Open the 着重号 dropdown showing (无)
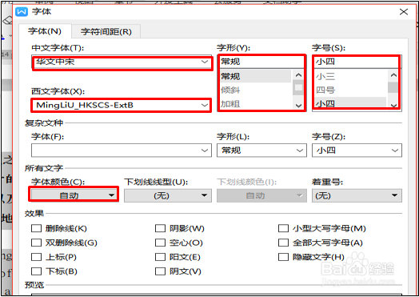 coord(357,195)
